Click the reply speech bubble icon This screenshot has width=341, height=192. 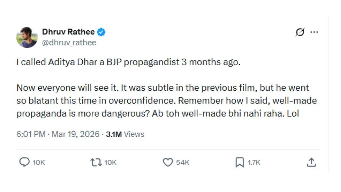click(x=25, y=162)
